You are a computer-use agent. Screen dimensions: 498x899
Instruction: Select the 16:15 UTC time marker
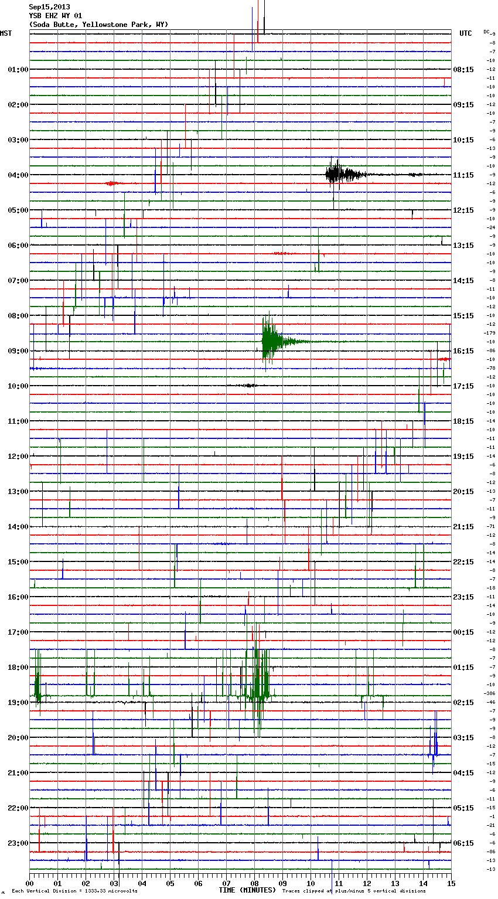pos(463,350)
